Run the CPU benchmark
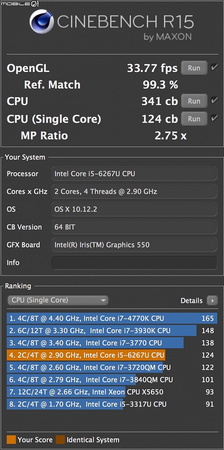This screenshot has height=450, width=224. 194,101
